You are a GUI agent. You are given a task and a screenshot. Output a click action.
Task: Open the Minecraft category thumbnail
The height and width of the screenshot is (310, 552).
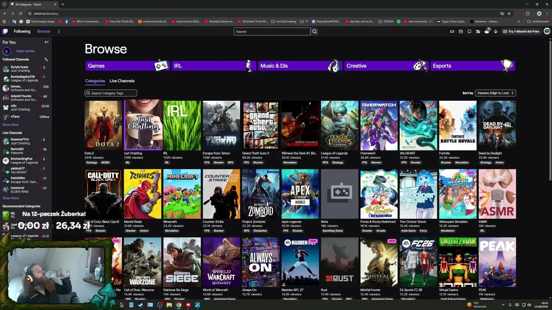pos(182,194)
